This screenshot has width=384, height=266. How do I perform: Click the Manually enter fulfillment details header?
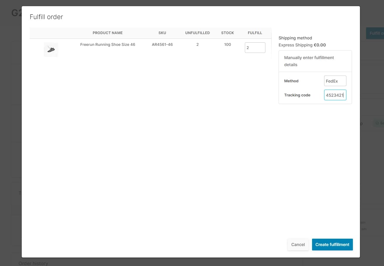309,61
